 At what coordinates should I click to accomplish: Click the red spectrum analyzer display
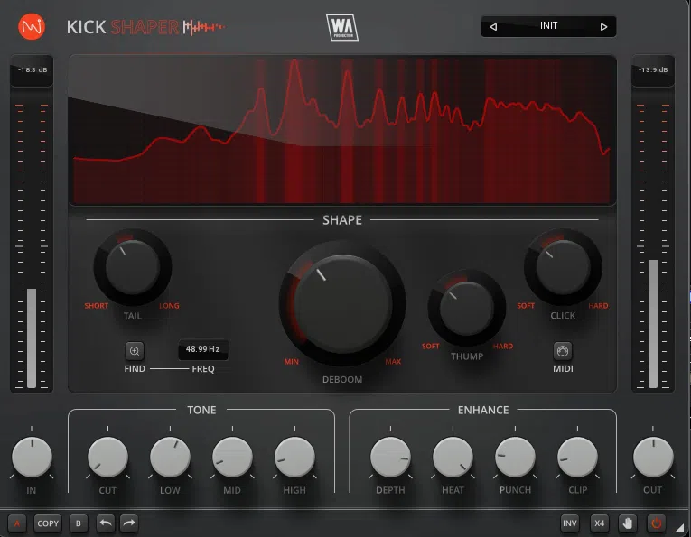coord(342,130)
